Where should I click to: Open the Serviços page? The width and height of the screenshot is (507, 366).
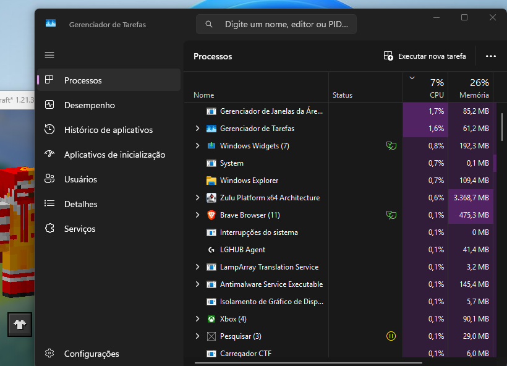tap(80, 229)
